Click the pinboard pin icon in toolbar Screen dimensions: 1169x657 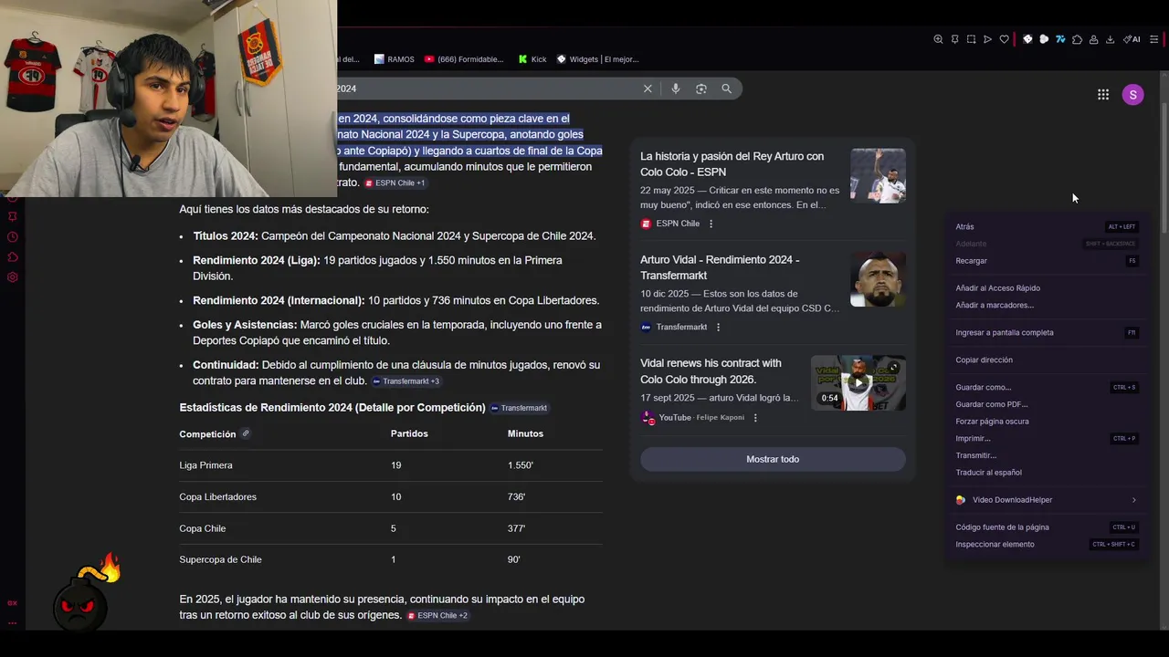(x=954, y=39)
